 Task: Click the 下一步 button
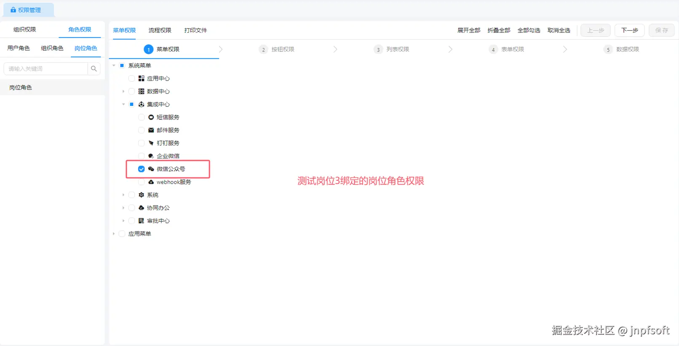pos(630,30)
